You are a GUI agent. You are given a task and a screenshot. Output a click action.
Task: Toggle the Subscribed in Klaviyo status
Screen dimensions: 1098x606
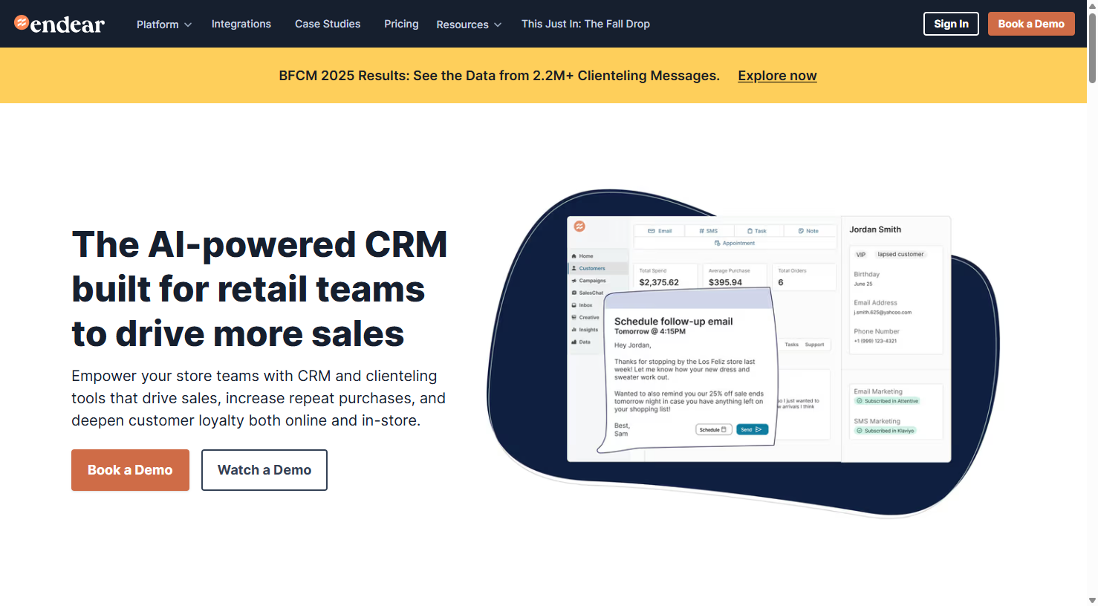point(884,430)
